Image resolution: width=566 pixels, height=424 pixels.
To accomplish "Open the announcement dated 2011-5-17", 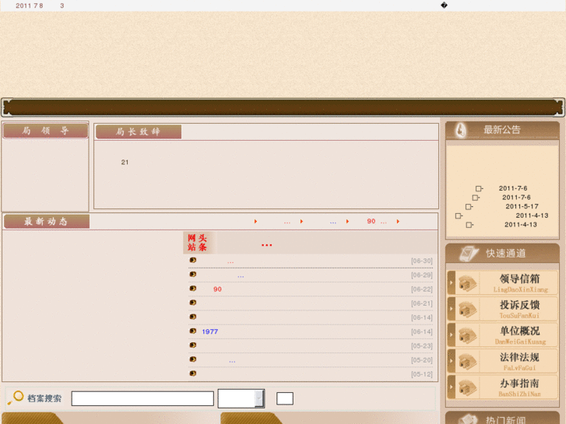I will [x=522, y=206].
